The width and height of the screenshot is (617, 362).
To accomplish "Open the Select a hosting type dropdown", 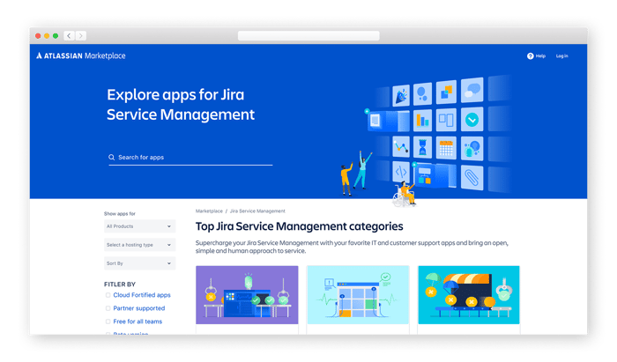I will point(139,245).
